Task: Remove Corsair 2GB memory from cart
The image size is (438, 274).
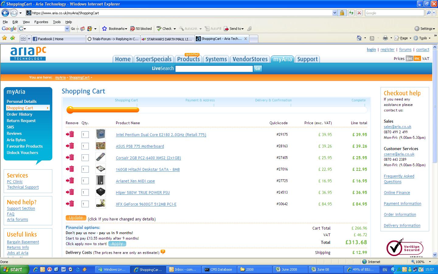Action: pos(70,157)
